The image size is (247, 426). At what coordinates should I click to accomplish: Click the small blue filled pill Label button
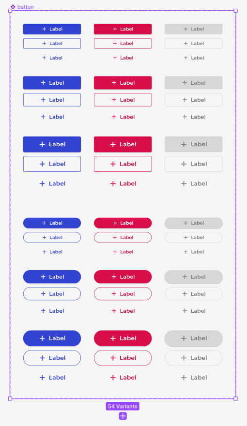(52, 223)
